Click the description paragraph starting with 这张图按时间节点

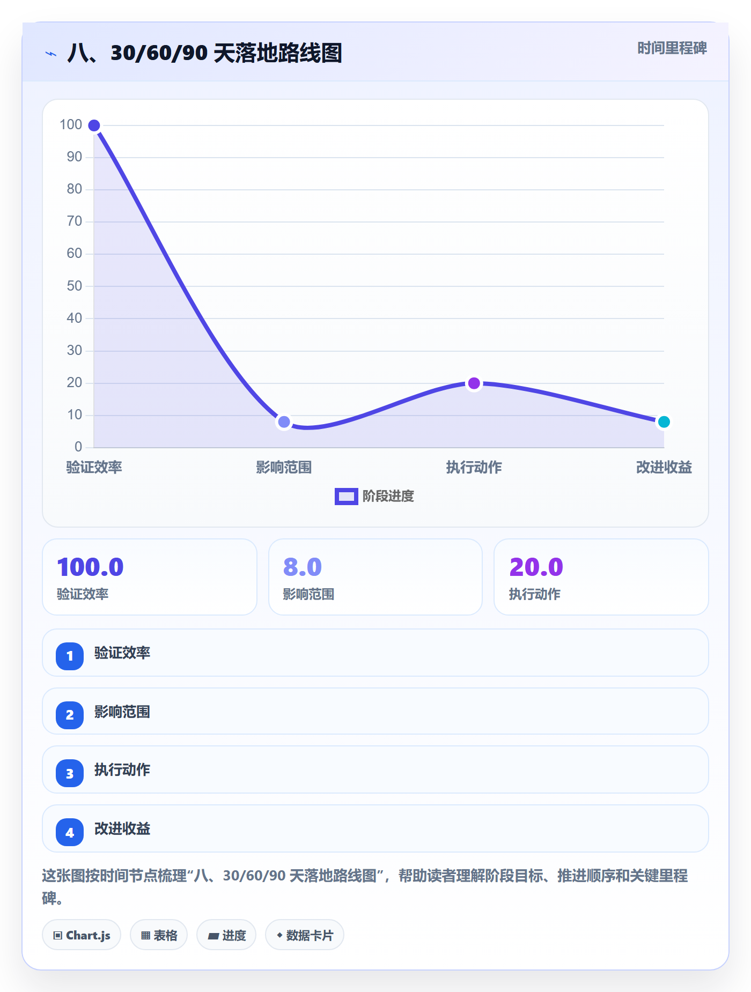pos(365,887)
